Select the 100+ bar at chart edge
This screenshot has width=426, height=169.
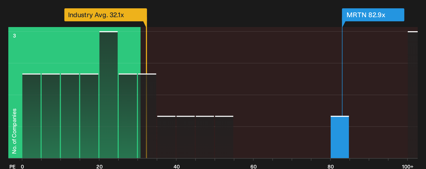coord(413,95)
